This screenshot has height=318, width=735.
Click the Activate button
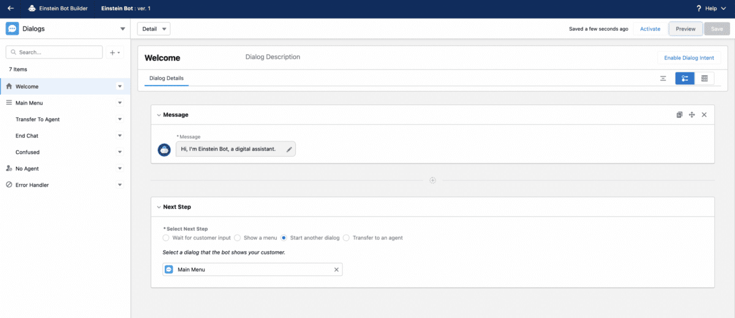pyautogui.click(x=650, y=29)
